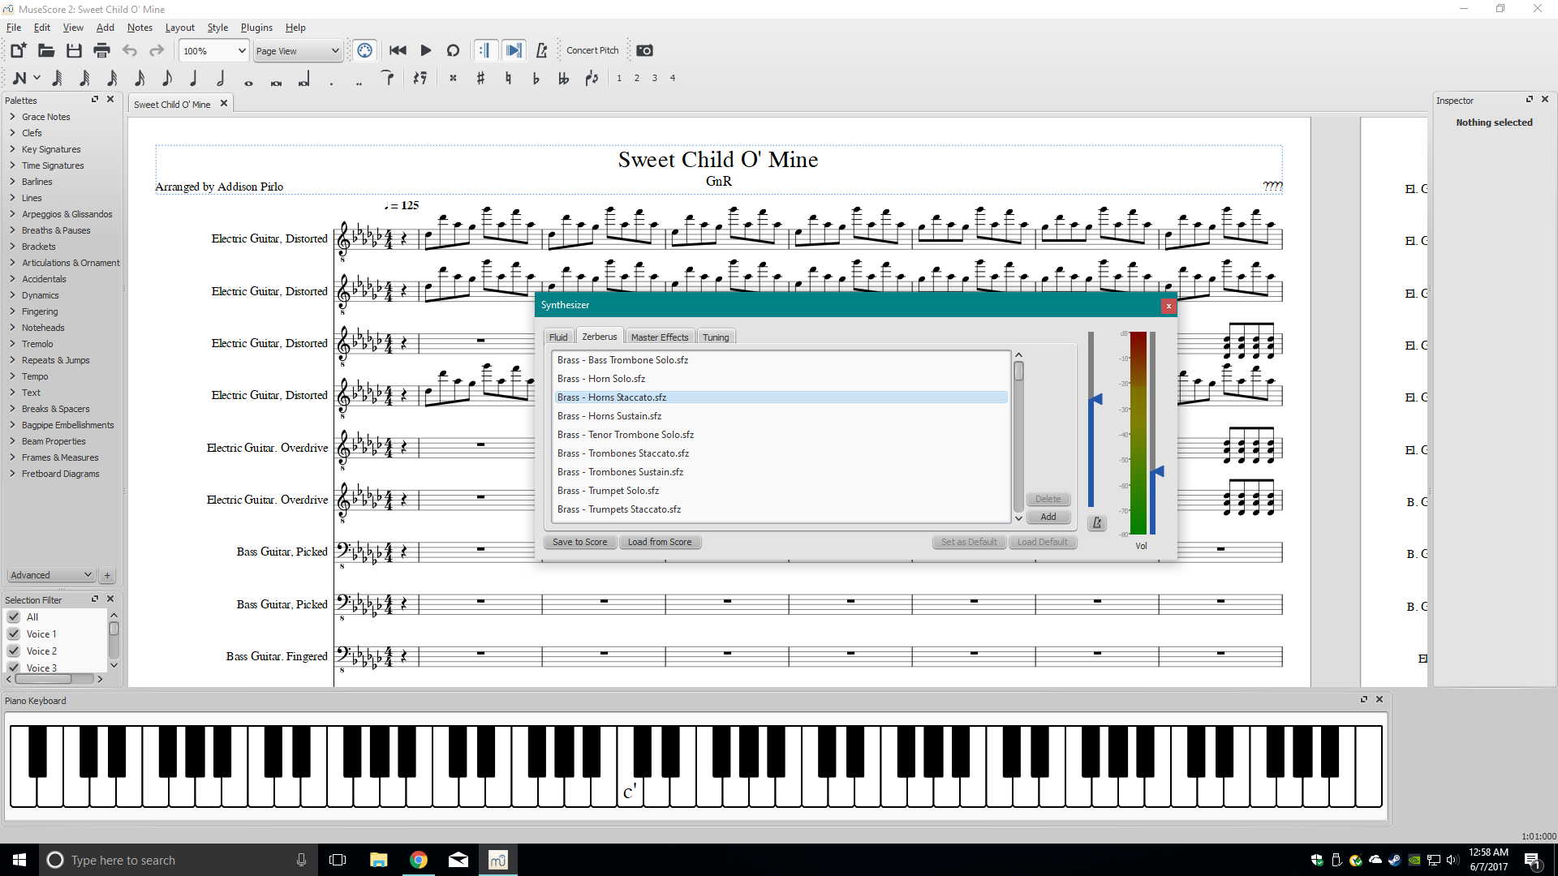Add a new workspace with the plus button
This screenshot has height=876, width=1558.
pos(107,575)
